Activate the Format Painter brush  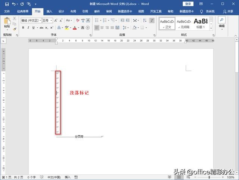click(x=15, y=29)
